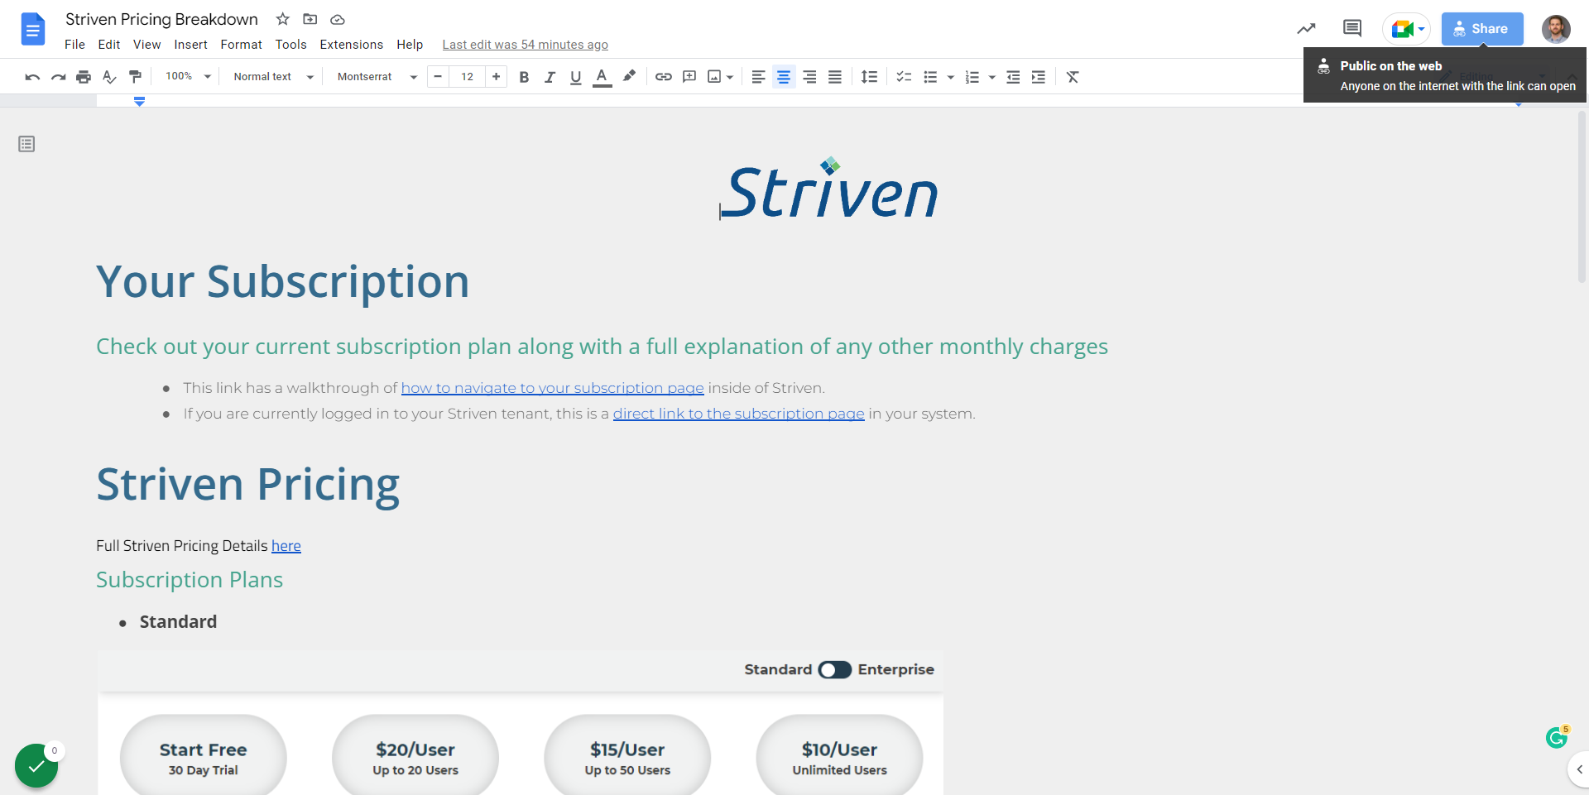Toggle bold formatting
The width and height of the screenshot is (1589, 795).
[x=524, y=77]
